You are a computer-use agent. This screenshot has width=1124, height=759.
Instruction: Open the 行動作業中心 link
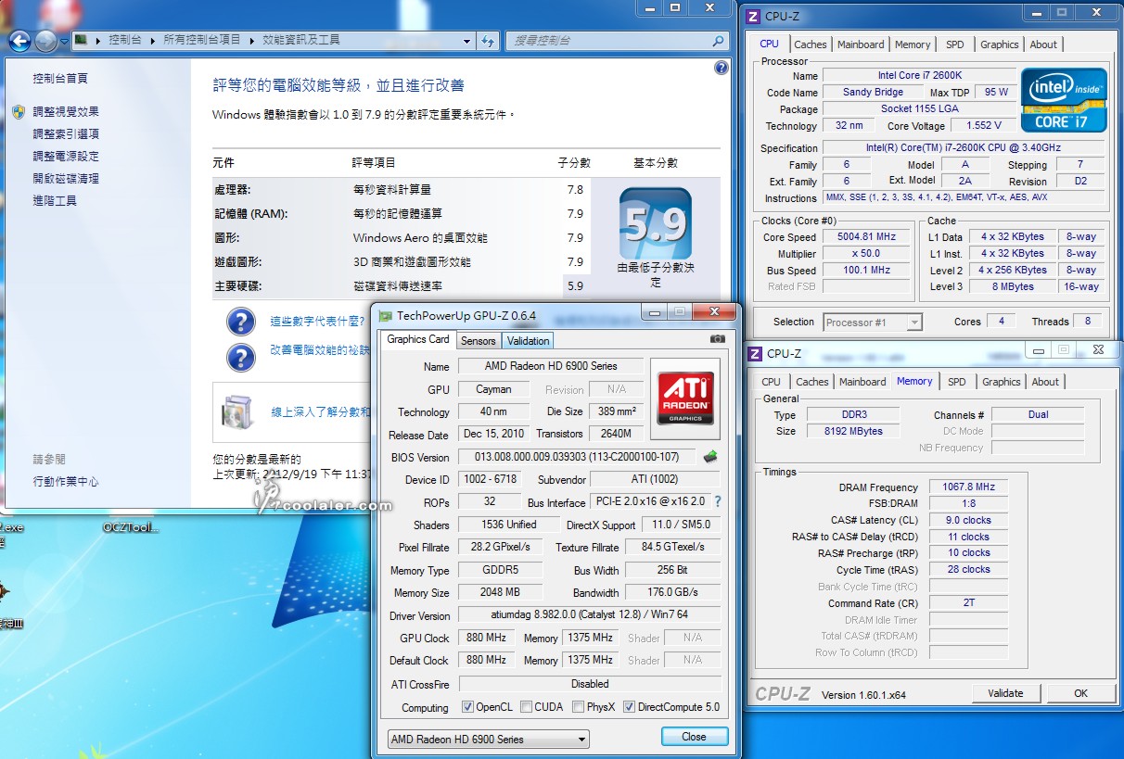click(66, 482)
